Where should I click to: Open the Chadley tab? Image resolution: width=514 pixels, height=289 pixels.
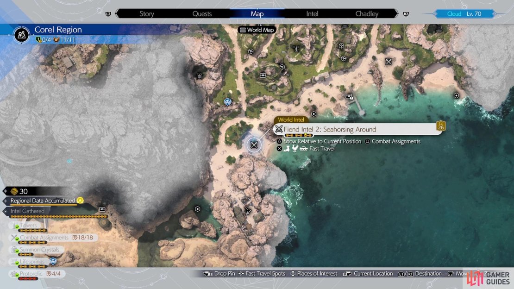(367, 14)
